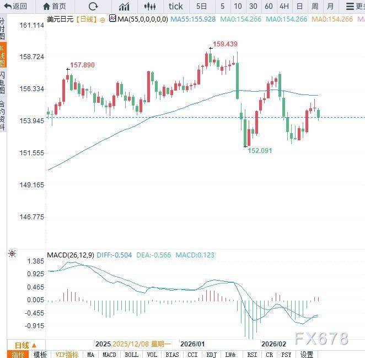365x358 pixels.
Task: Select the candlestick chart style icon
Action: (x=149, y=6)
